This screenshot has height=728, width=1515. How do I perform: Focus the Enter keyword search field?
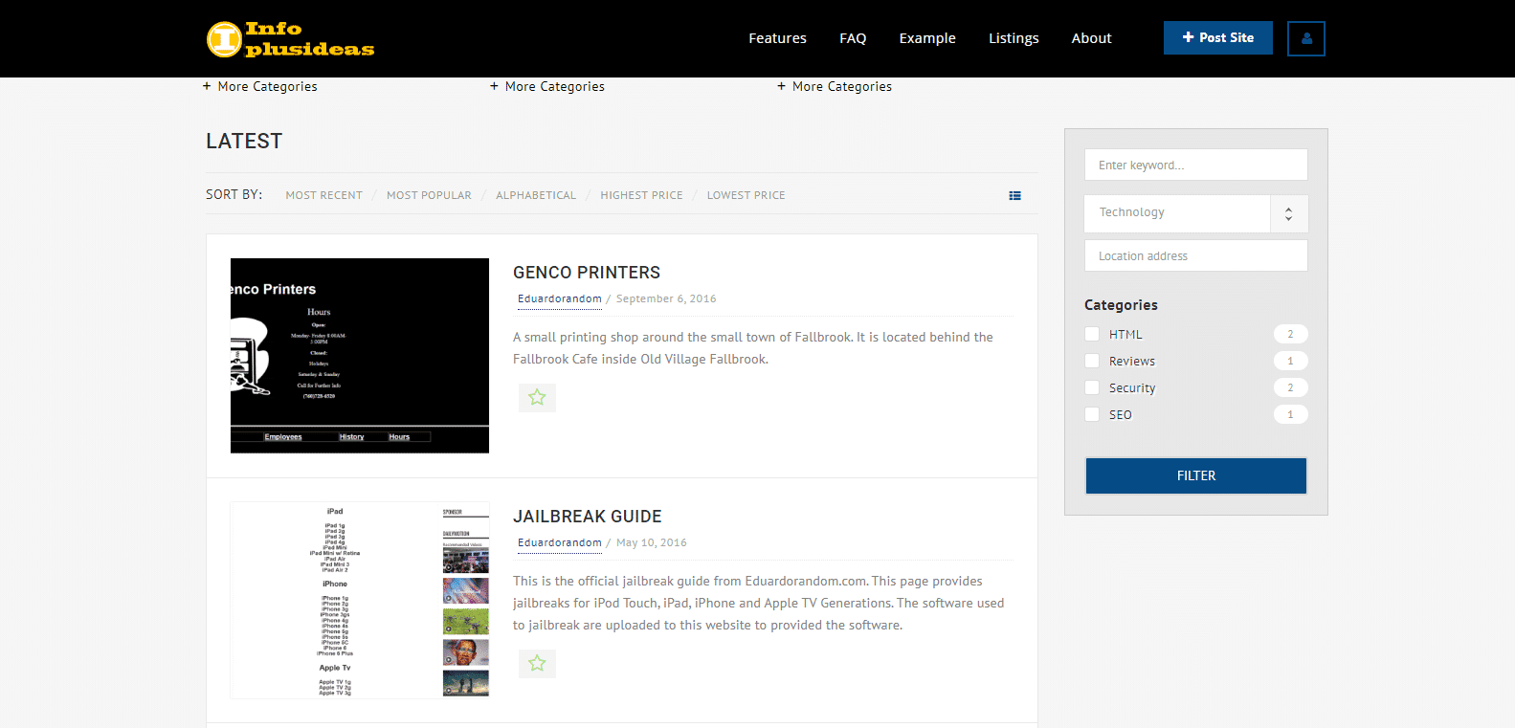click(x=1195, y=165)
